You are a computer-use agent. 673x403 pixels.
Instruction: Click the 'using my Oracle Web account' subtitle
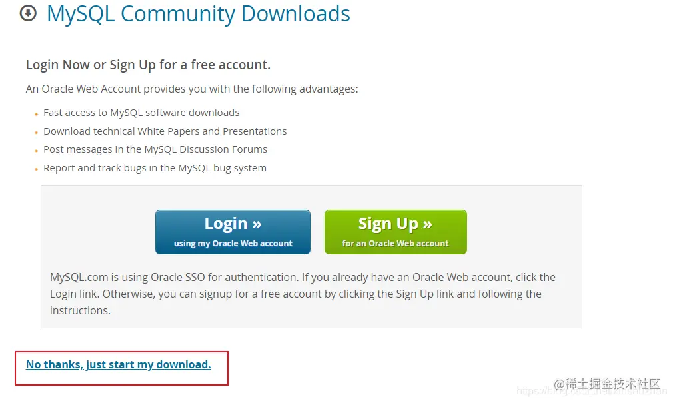[x=233, y=244]
